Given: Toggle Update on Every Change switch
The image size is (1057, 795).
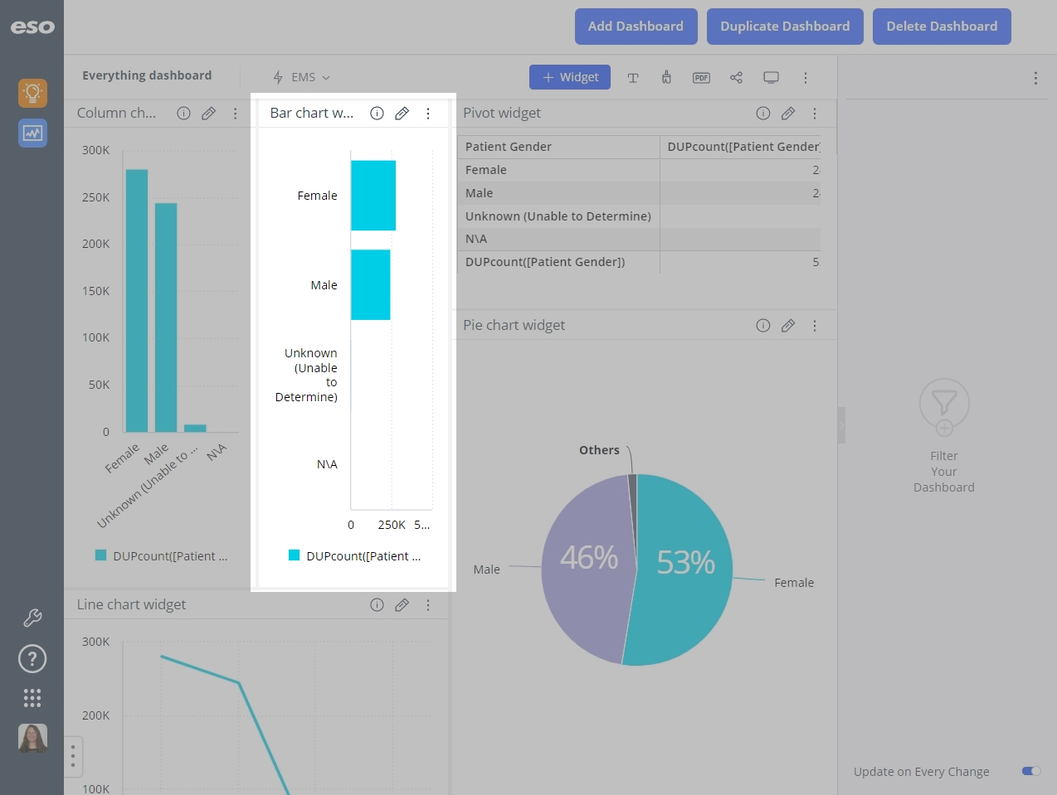Looking at the screenshot, I should coord(1031,771).
